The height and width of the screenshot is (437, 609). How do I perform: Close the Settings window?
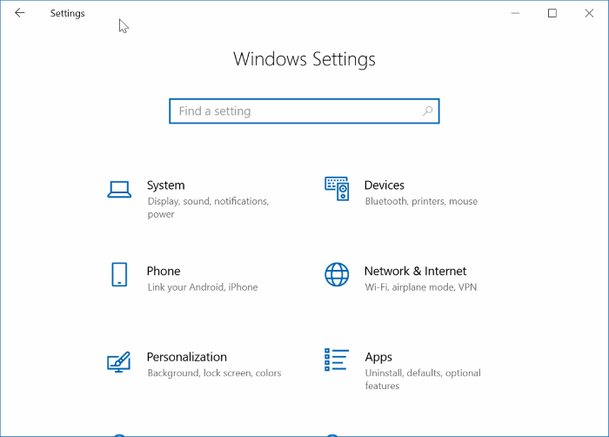pos(589,13)
